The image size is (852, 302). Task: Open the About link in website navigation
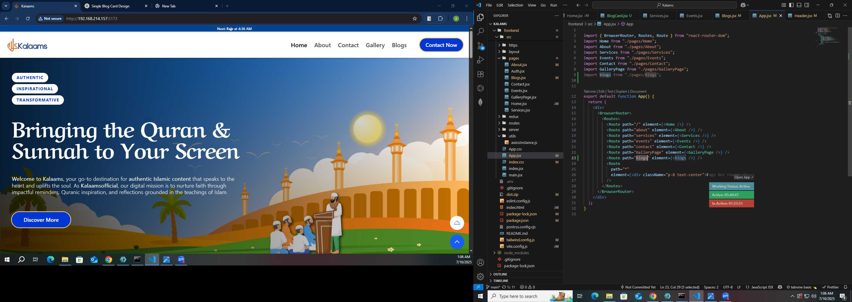pos(322,45)
